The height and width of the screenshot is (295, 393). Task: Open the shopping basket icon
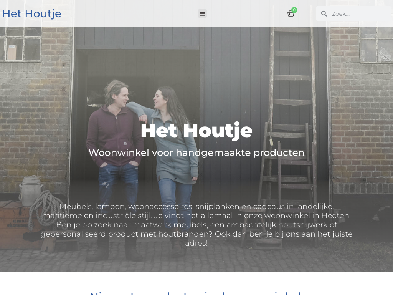(x=291, y=14)
